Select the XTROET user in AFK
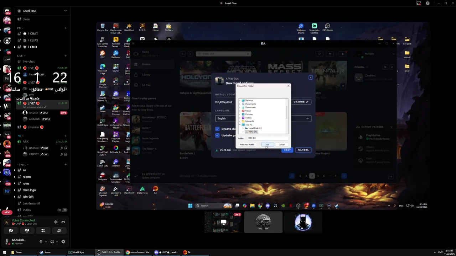 click(x=45, y=154)
